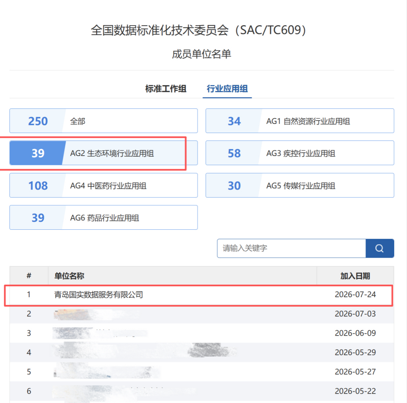Switch to the 标准工作组 tab
The height and width of the screenshot is (403, 407).
pyautogui.click(x=165, y=89)
